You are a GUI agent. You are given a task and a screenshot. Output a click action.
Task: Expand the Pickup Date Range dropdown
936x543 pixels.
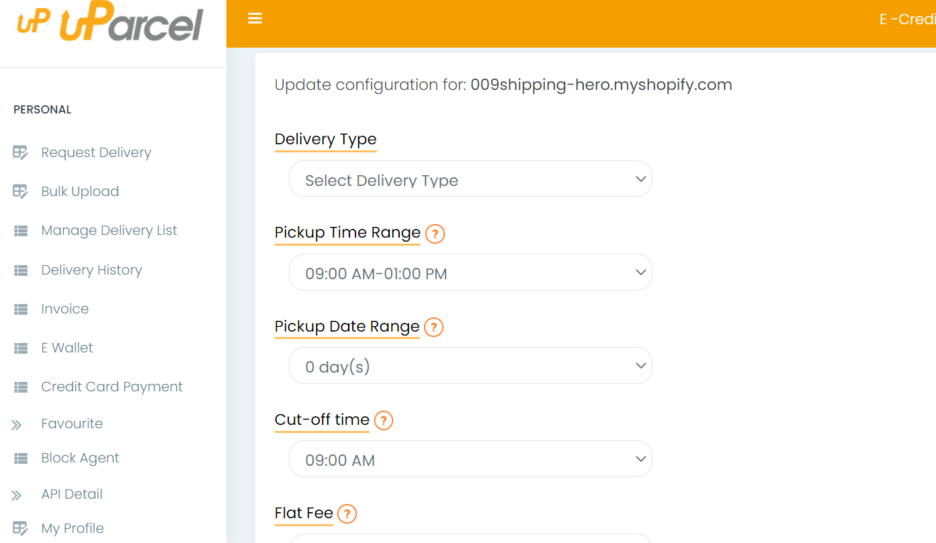(x=470, y=365)
